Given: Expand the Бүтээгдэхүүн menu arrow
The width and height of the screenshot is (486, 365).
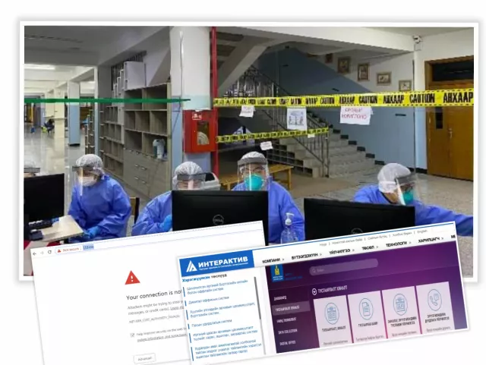Looking at the screenshot, I should [x=320, y=254].
